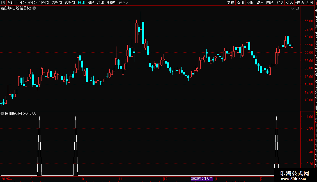Click the 50.00 price axis label

pos(309,68)
